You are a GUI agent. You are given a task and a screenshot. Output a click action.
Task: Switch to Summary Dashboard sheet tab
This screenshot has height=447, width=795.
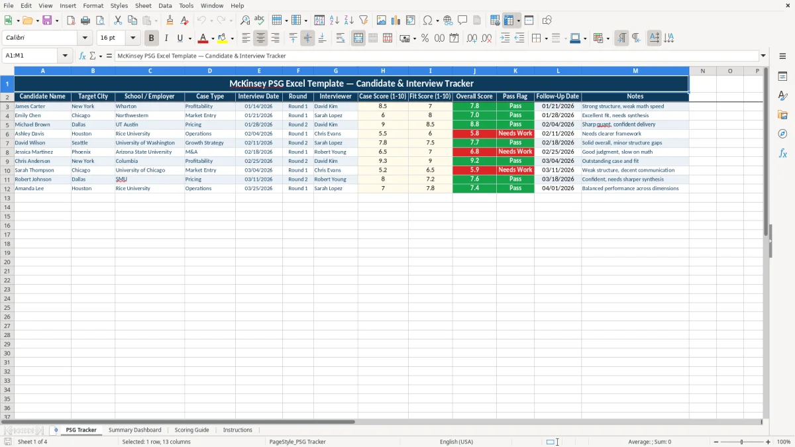pyautogui.click(x=135, y=430)
